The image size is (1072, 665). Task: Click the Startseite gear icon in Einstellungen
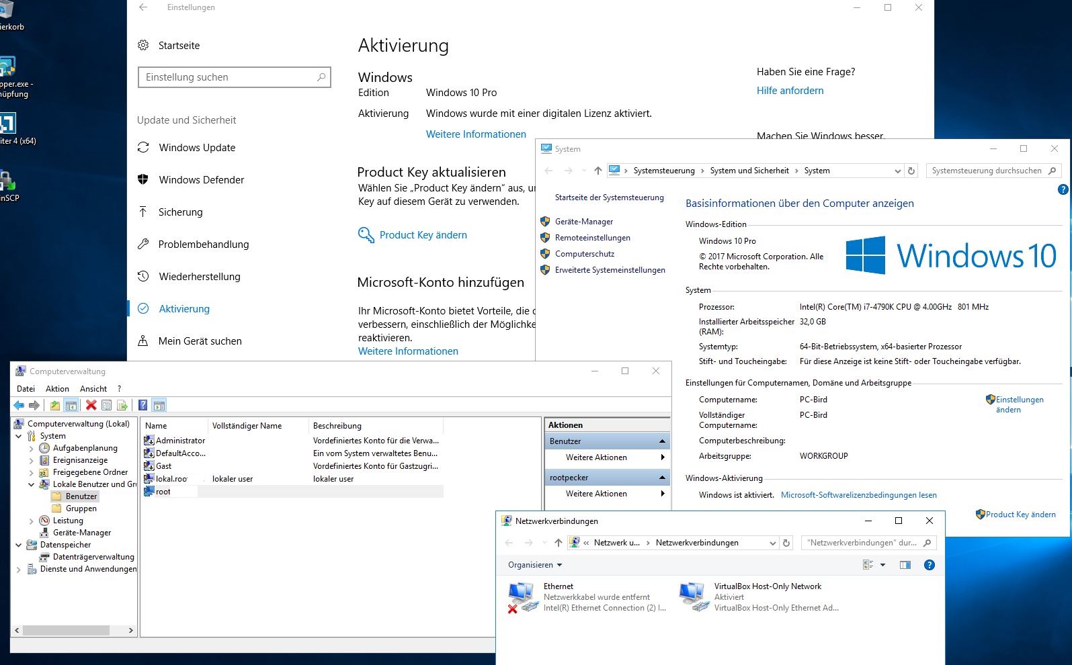[x=143, y=46]
